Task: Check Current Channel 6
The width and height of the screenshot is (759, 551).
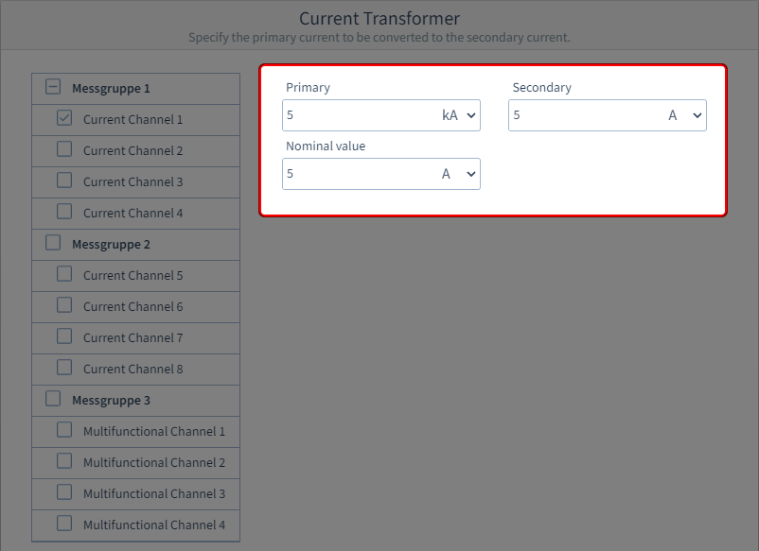Action: pos(63,306)
